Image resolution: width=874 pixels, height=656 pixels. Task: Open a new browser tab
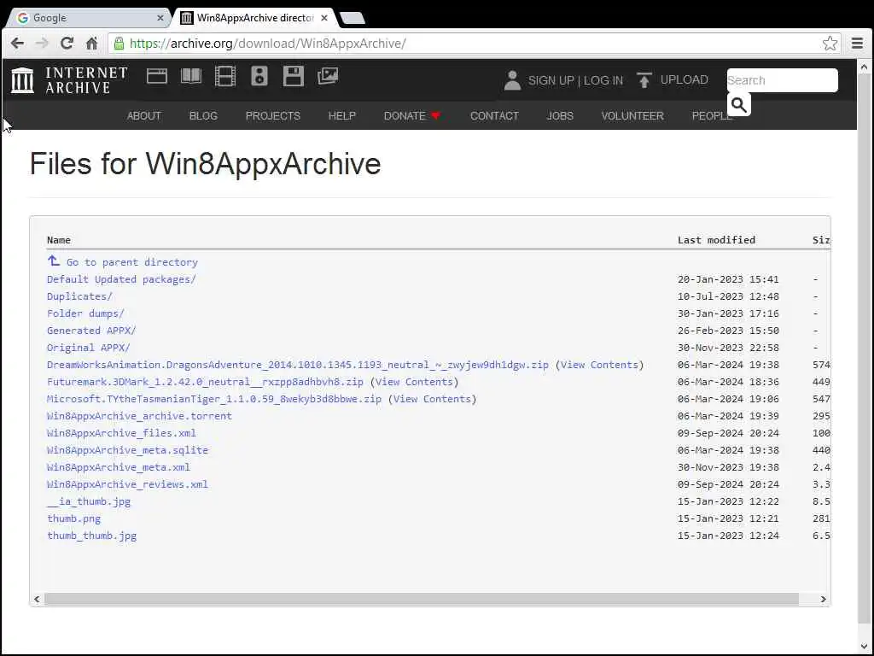point(353,19)
